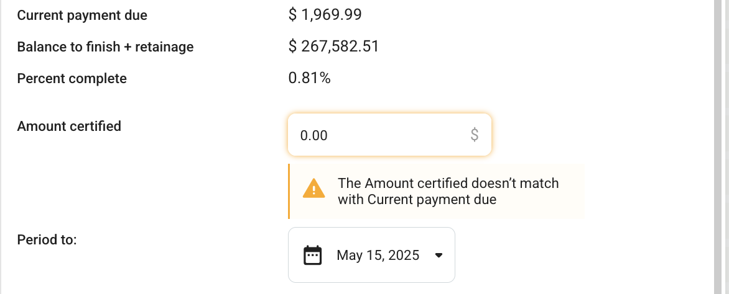Focus the Amount certified input field
This screenshot has width=729, height=294.
click(x=389, y=135)
